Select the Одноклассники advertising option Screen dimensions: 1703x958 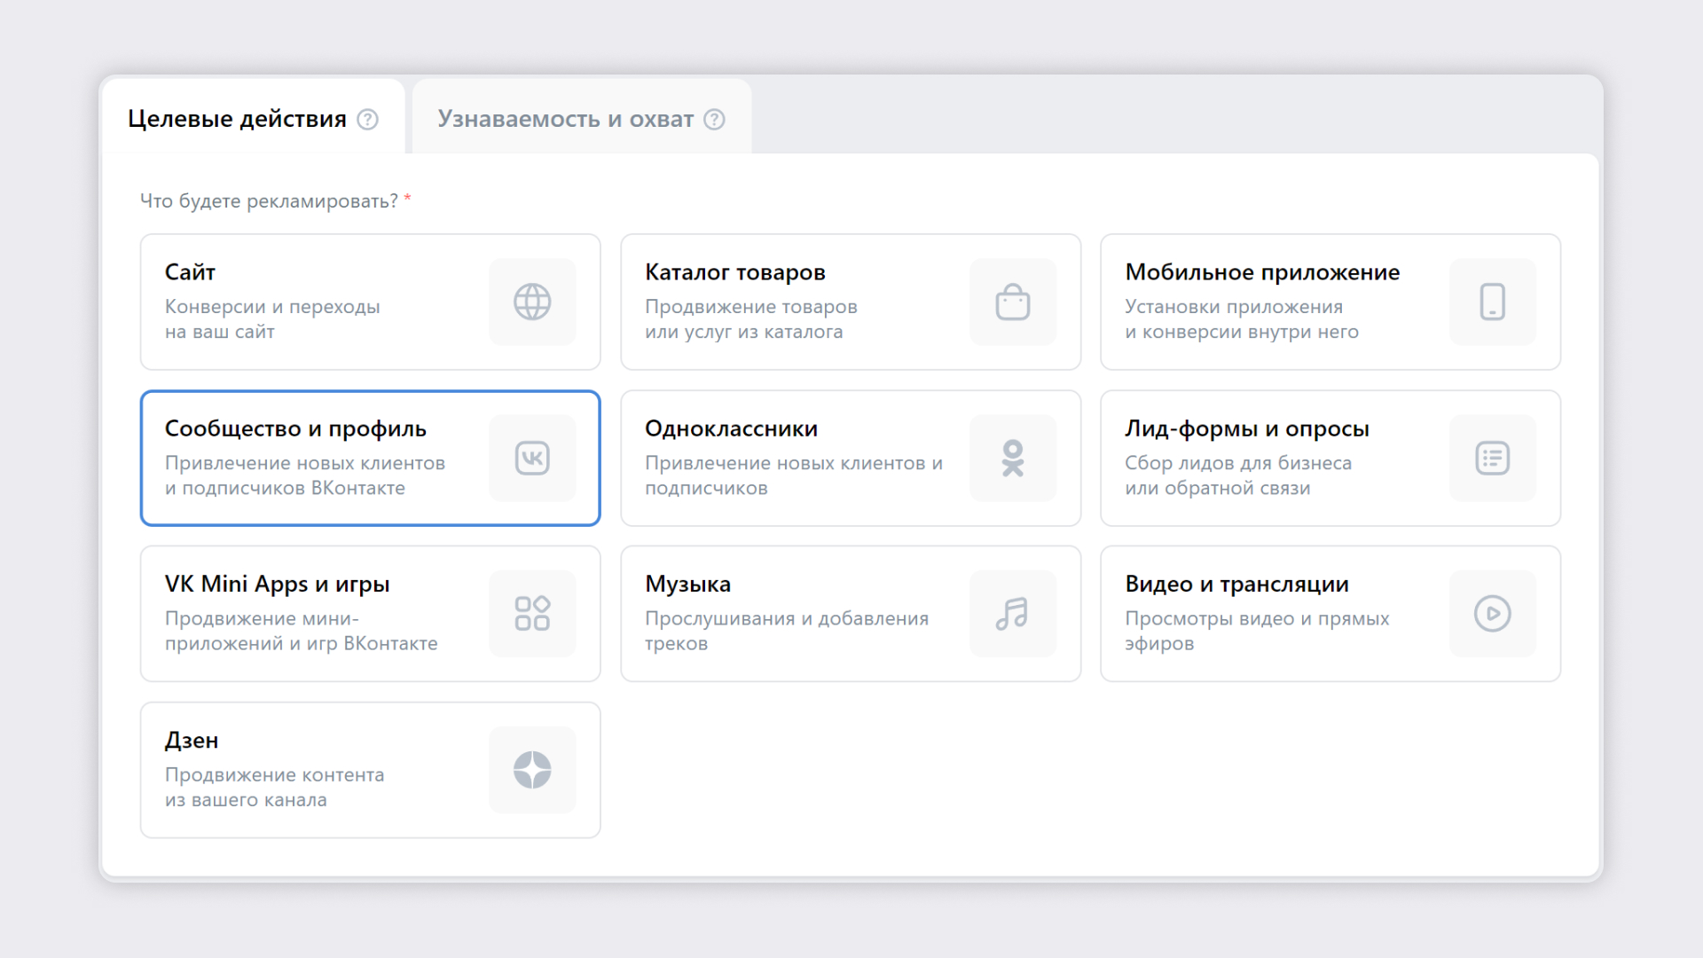click(x=851, y=458)
